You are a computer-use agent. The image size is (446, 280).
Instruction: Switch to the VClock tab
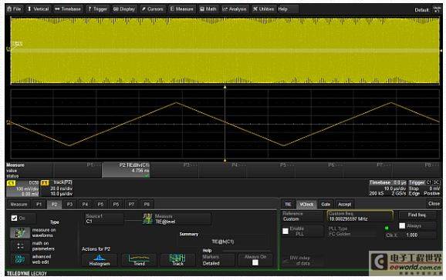point(306,205)
